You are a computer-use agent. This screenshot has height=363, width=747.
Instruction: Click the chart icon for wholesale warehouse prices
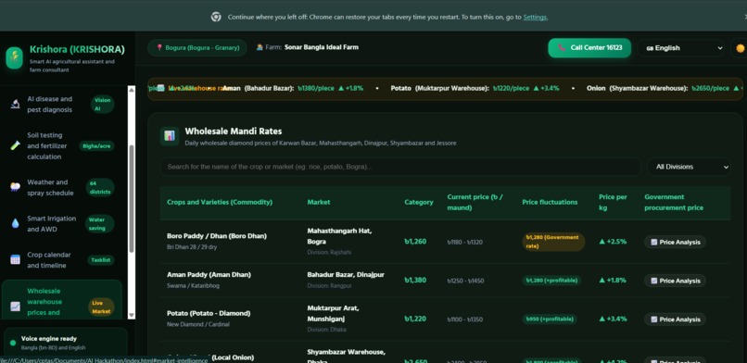[x=15, y=307]
